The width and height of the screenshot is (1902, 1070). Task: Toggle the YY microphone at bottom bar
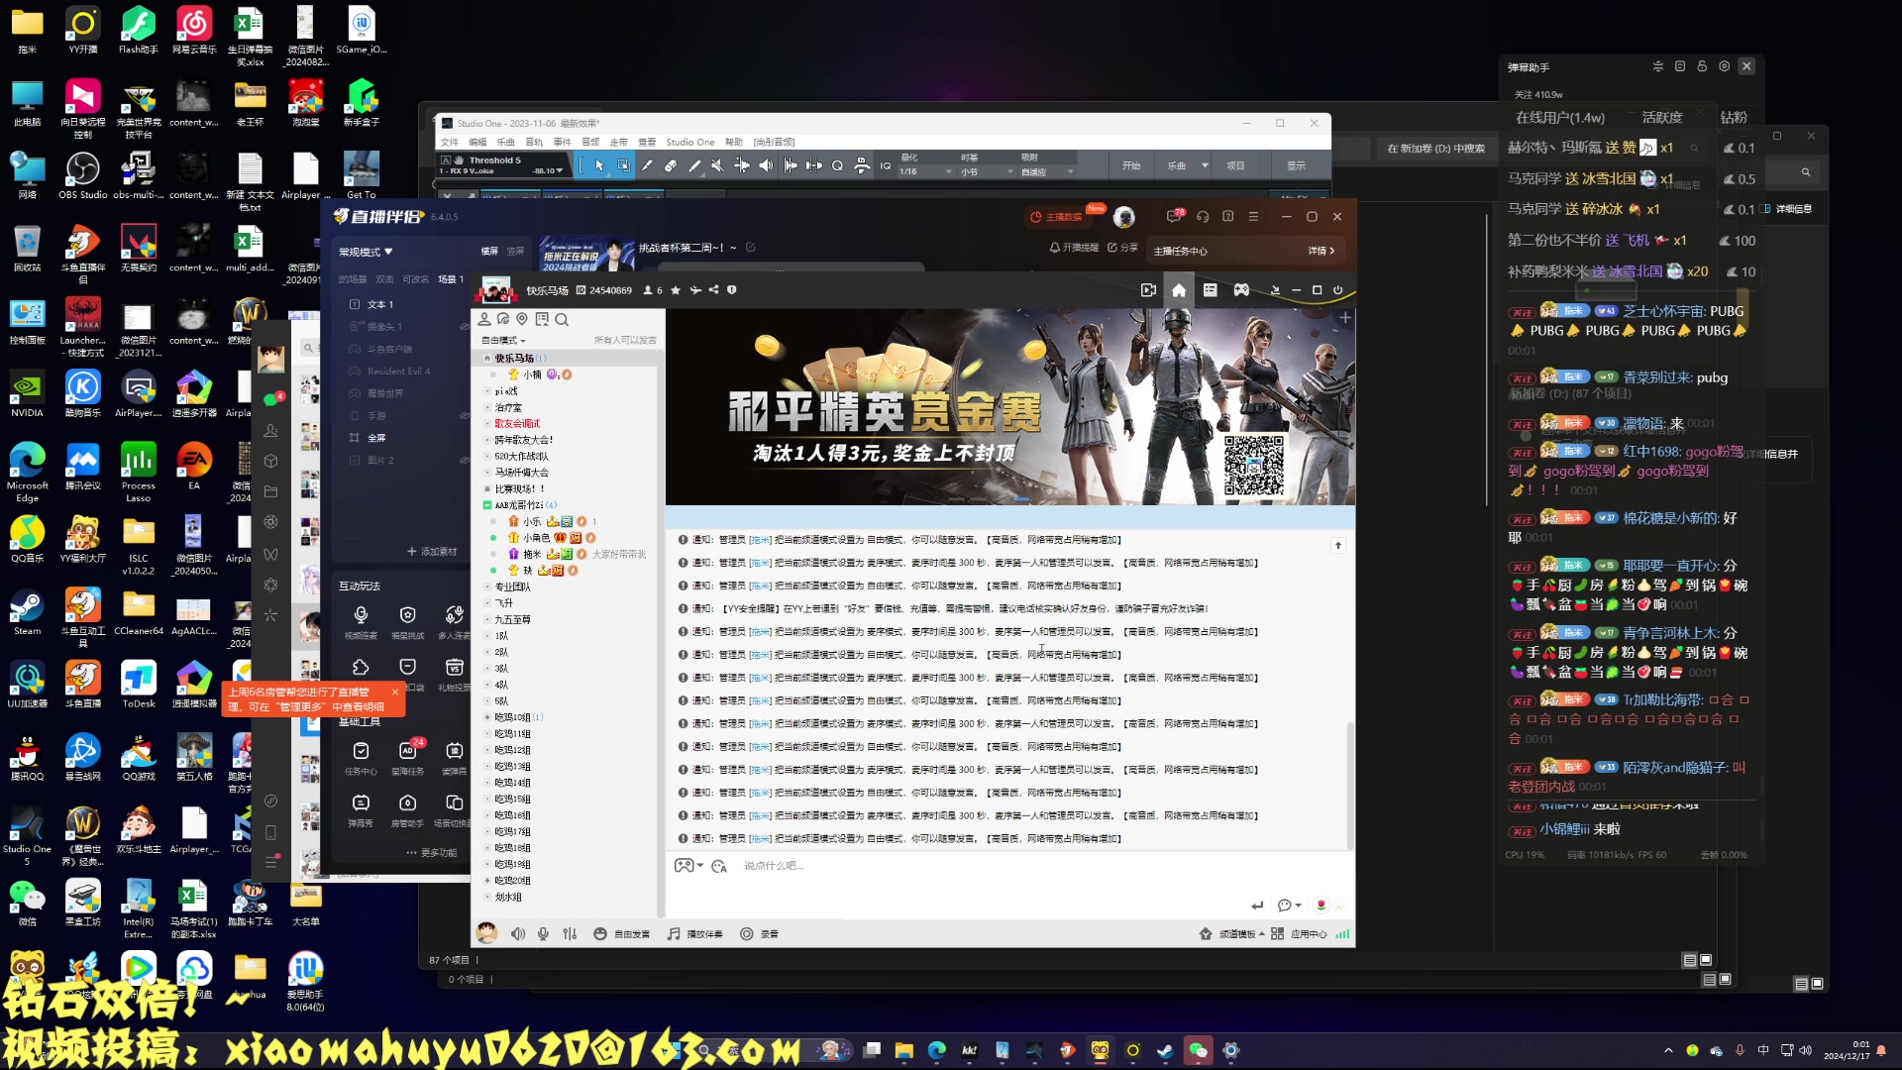pyautogui.click(x=543, y=933)
